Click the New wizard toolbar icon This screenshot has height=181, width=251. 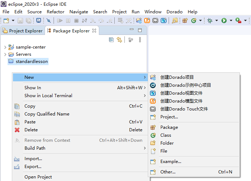[x=6, y=21]
